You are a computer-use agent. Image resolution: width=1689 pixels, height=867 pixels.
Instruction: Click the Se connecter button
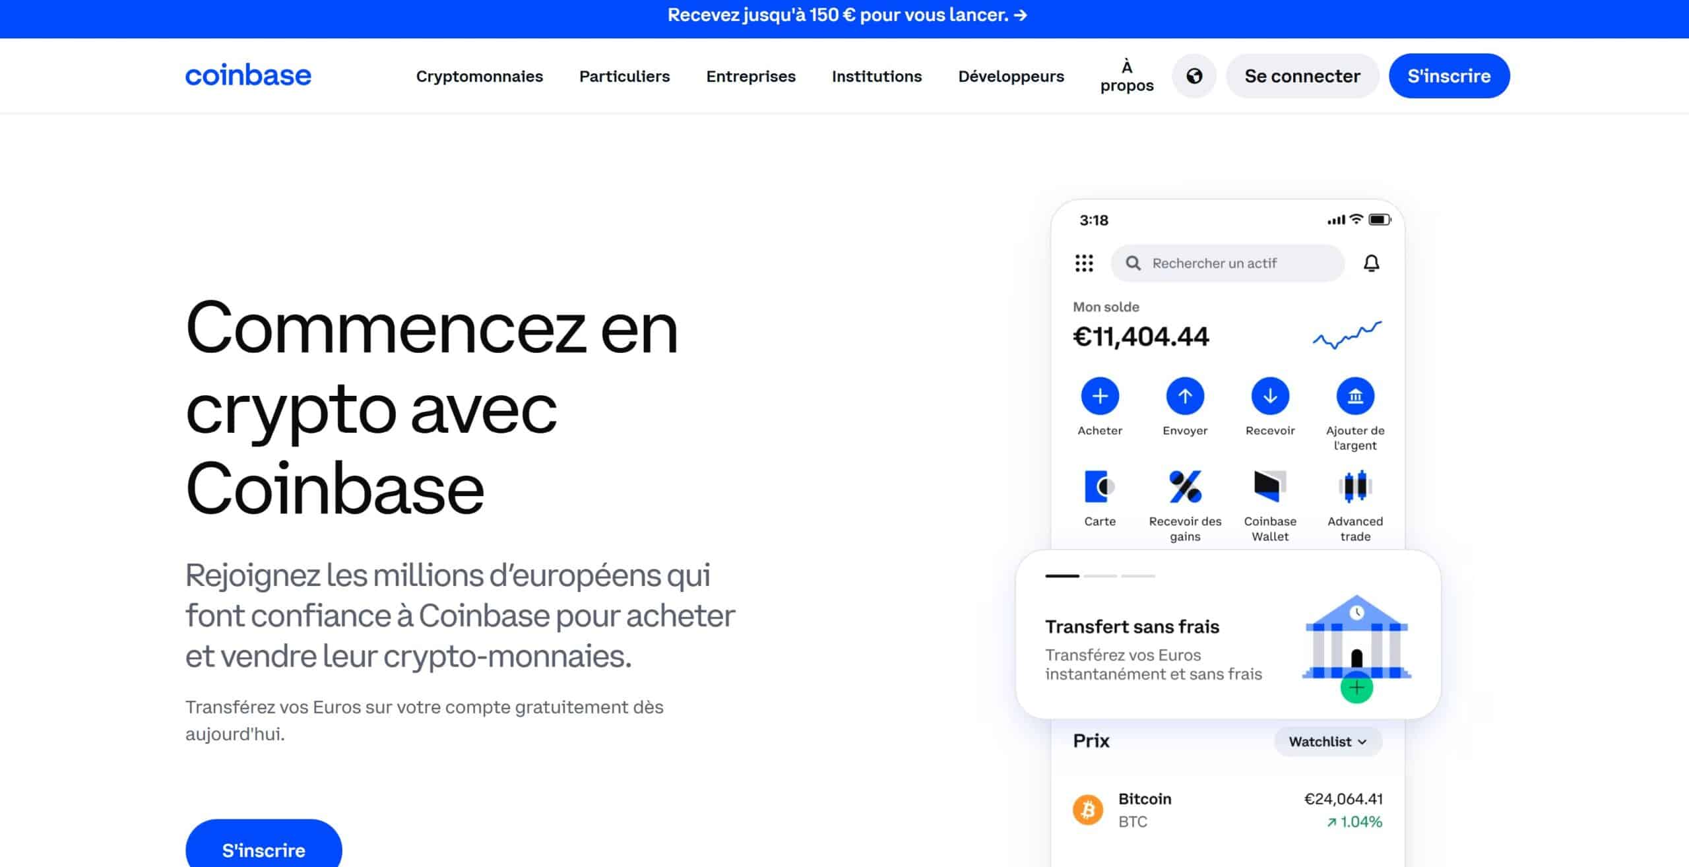tap(1302, 76)
